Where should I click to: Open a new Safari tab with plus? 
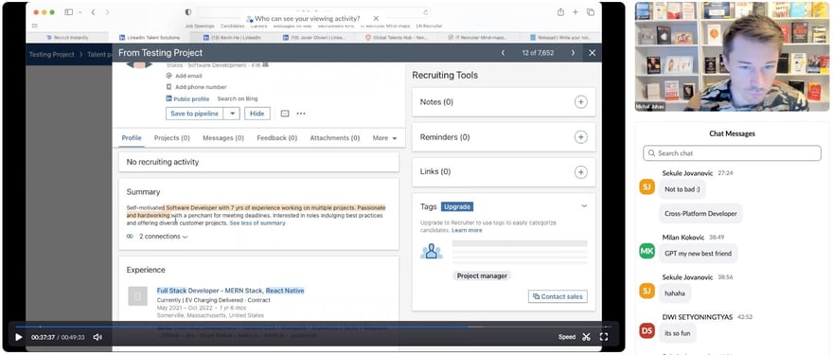point(575,12)
